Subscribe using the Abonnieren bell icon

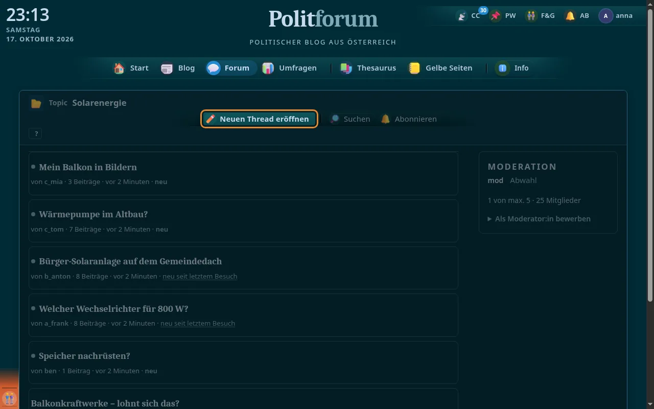pyautogui.click(x=386, y=119)
